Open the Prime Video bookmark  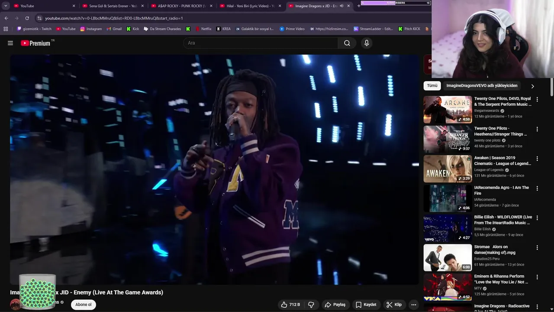[292, 29]
